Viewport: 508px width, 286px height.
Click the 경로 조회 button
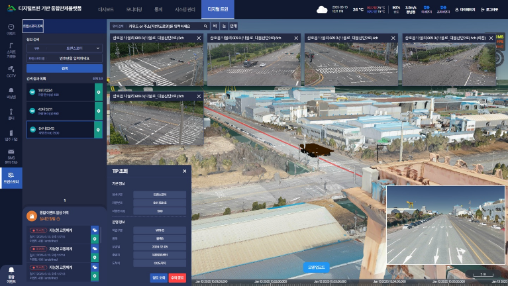click(158, 277)
